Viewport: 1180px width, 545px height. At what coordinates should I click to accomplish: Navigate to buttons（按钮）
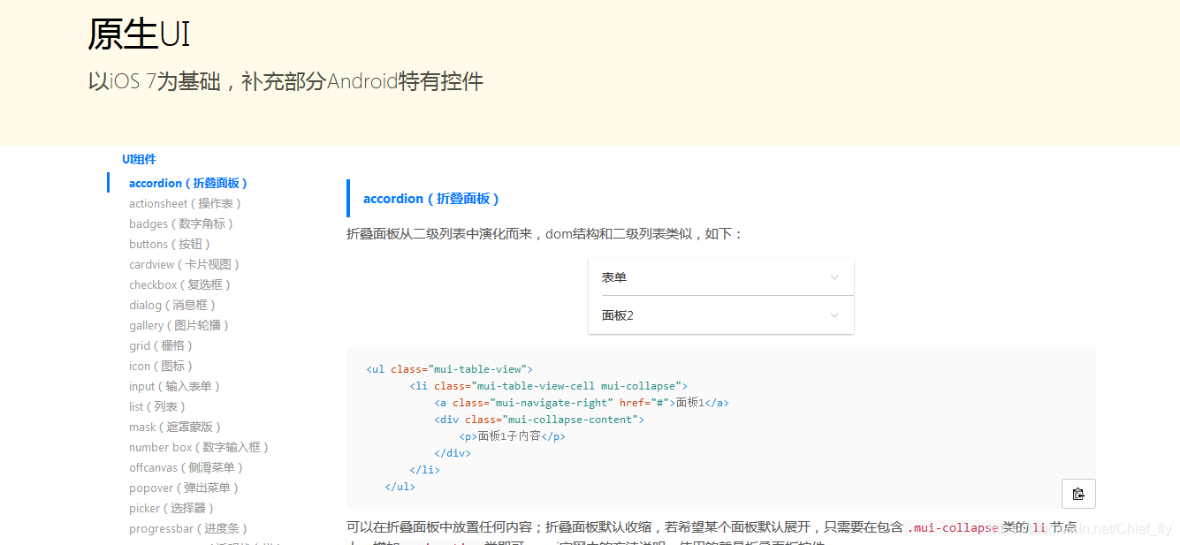pyautogui.click(x=170, y=244)
